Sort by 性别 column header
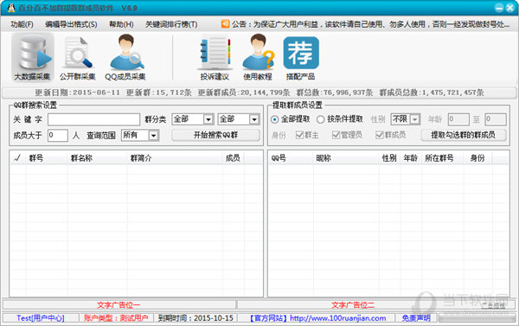Image resolution: width=519 pixels, height=326 pixels. 390,158
